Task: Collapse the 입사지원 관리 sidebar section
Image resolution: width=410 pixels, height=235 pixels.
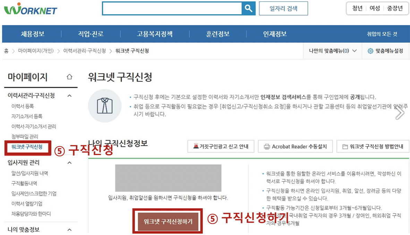Action: click(x=70, y=163)
